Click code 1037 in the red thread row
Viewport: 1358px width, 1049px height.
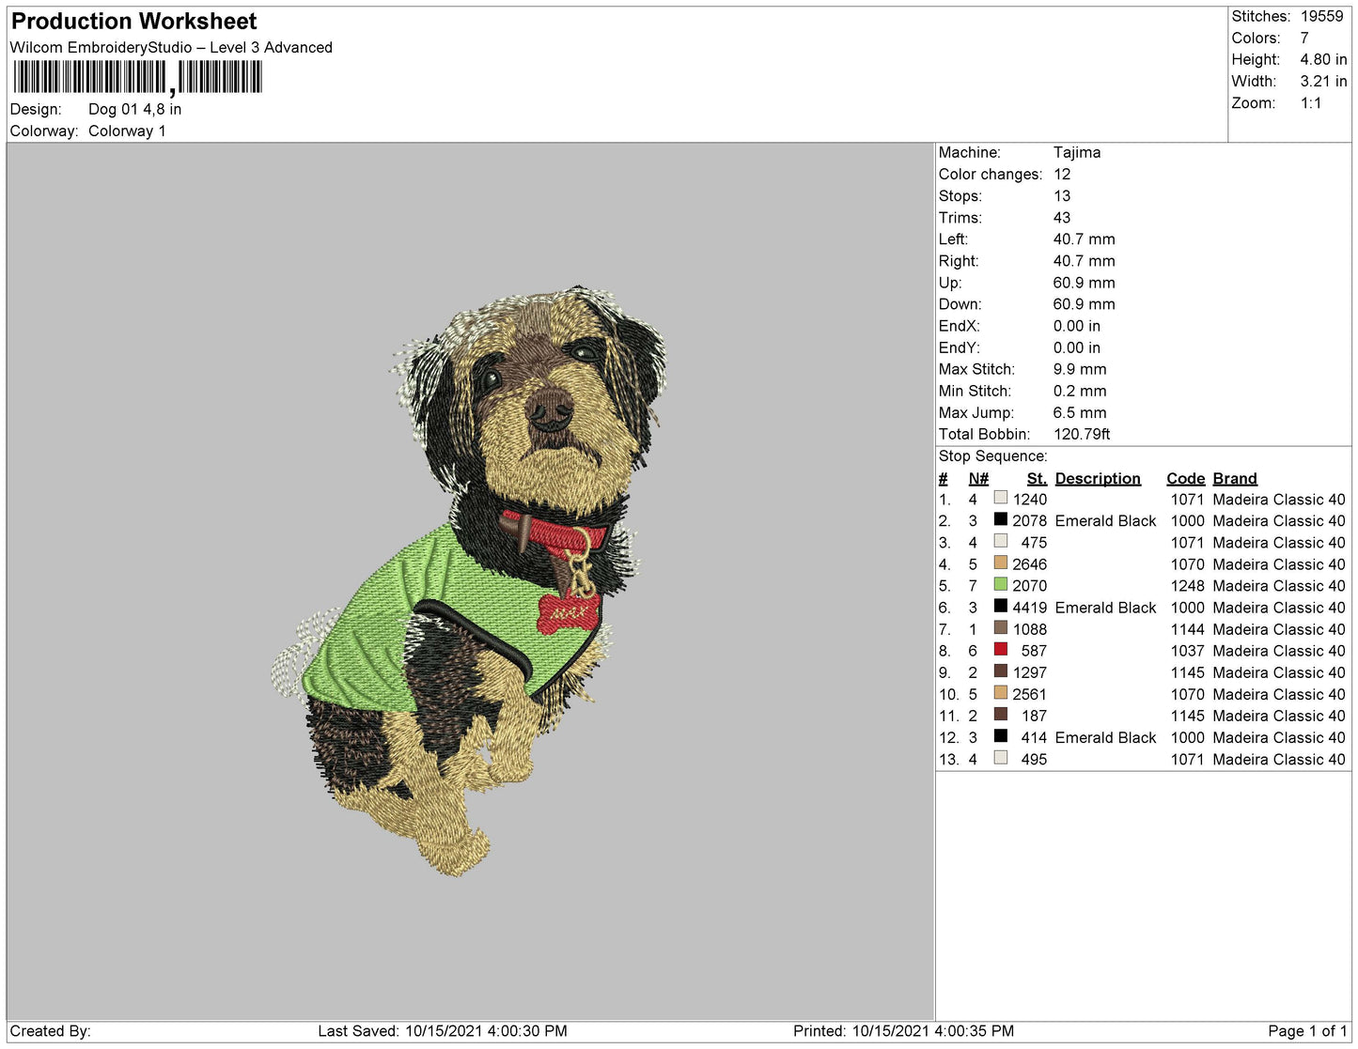pyautogui.click(x=1188, y=651)
